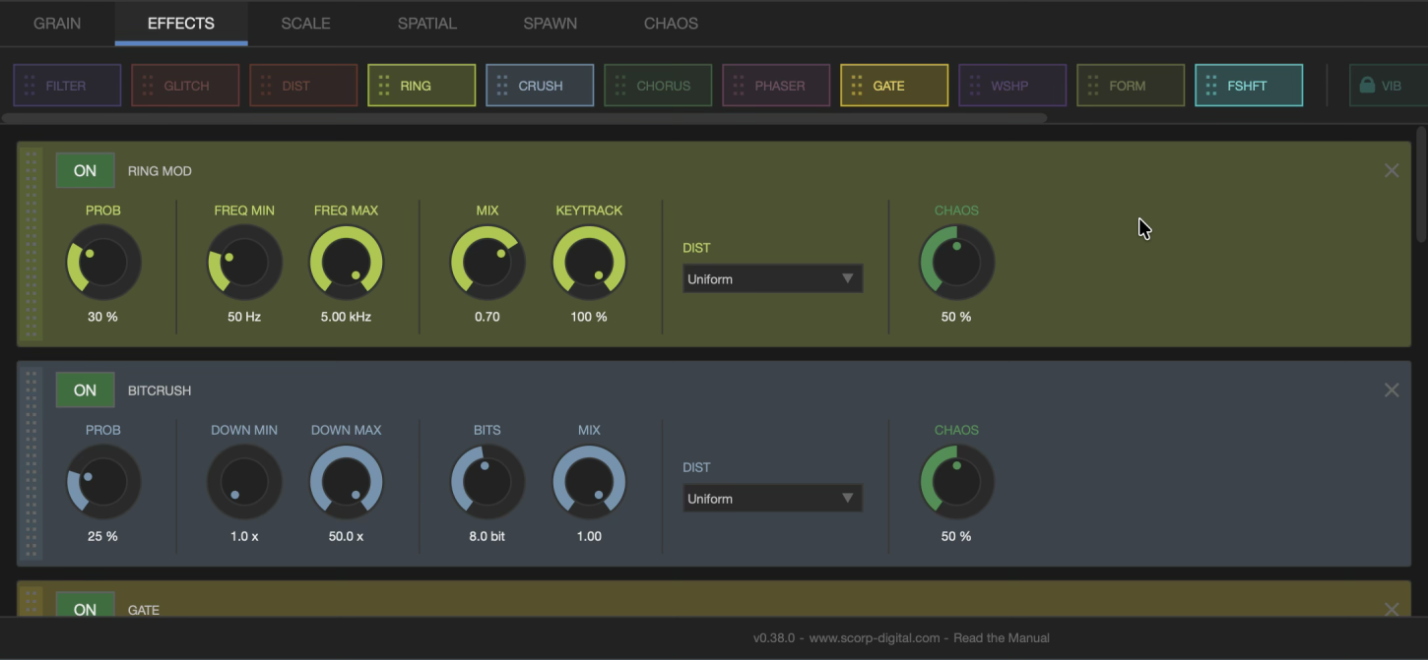
Task: Click the 5.00 kHz value
Action: pos(346,317)
